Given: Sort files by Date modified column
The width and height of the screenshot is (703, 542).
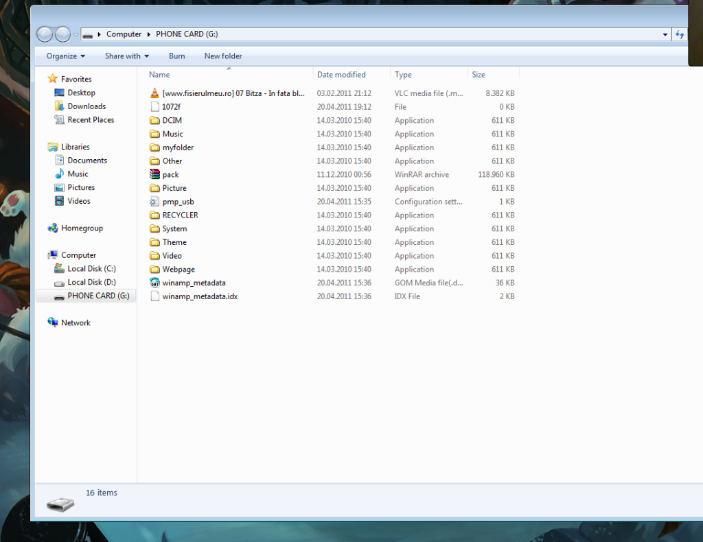Looking at the screenshot, I should tap(341, 75).
